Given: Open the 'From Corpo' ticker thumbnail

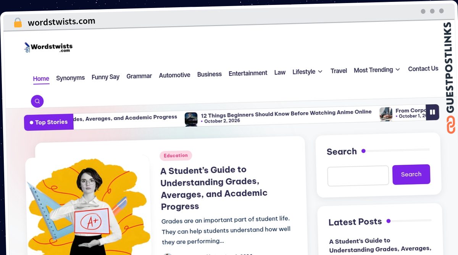Looking at the screenshot, I should tap(386, 114).
